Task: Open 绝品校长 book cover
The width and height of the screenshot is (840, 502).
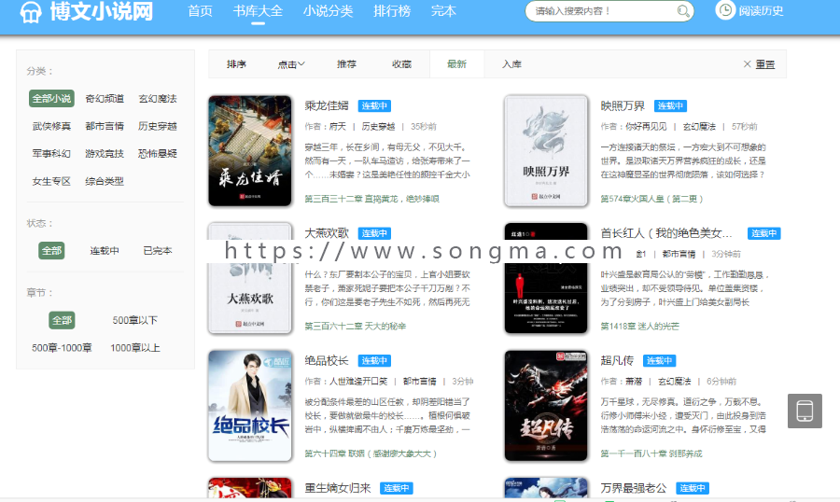Action: click(250, 406)
